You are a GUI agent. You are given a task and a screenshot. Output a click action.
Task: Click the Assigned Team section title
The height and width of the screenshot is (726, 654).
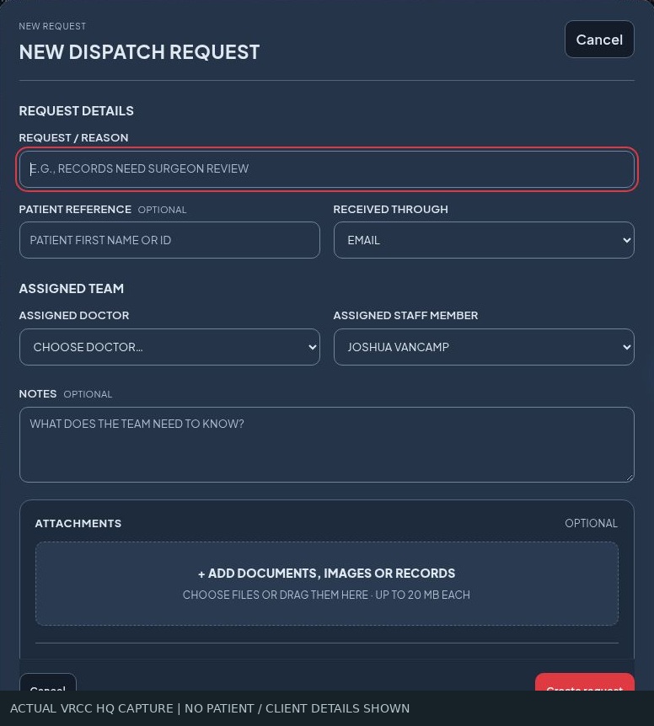tap(72, 288)
